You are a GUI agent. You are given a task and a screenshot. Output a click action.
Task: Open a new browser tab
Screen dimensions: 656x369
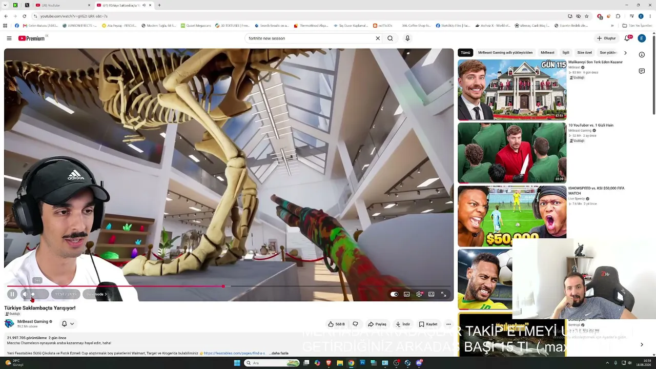tap(159, 5)
